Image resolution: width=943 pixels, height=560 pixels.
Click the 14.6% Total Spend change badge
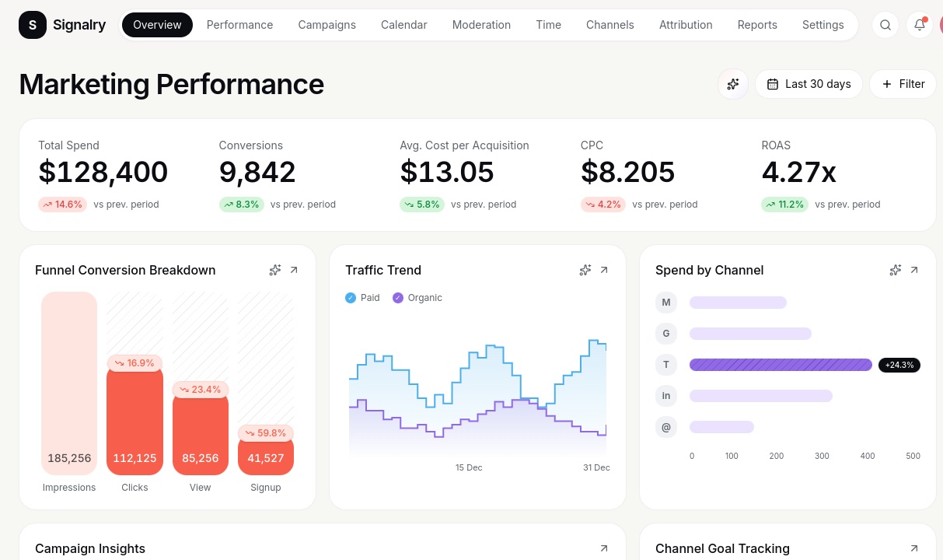tap(62, 205)
